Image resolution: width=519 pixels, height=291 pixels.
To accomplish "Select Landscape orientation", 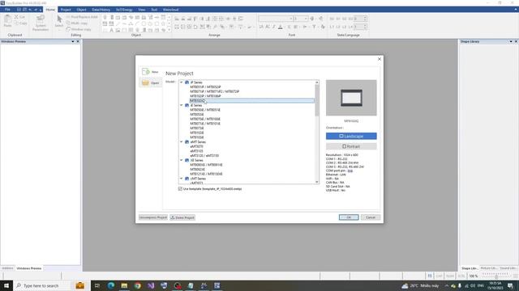I will pos(351,136).
